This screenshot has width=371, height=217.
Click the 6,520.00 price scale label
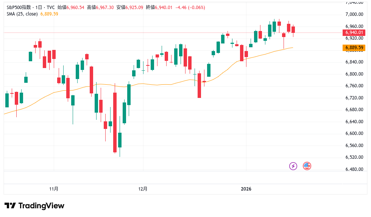coord(354,157)
